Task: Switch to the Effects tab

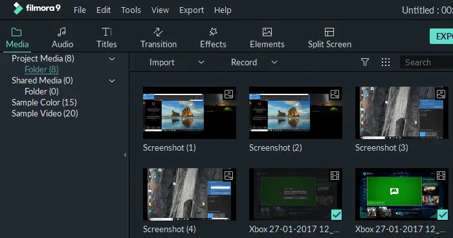Action: coord(213,38)
